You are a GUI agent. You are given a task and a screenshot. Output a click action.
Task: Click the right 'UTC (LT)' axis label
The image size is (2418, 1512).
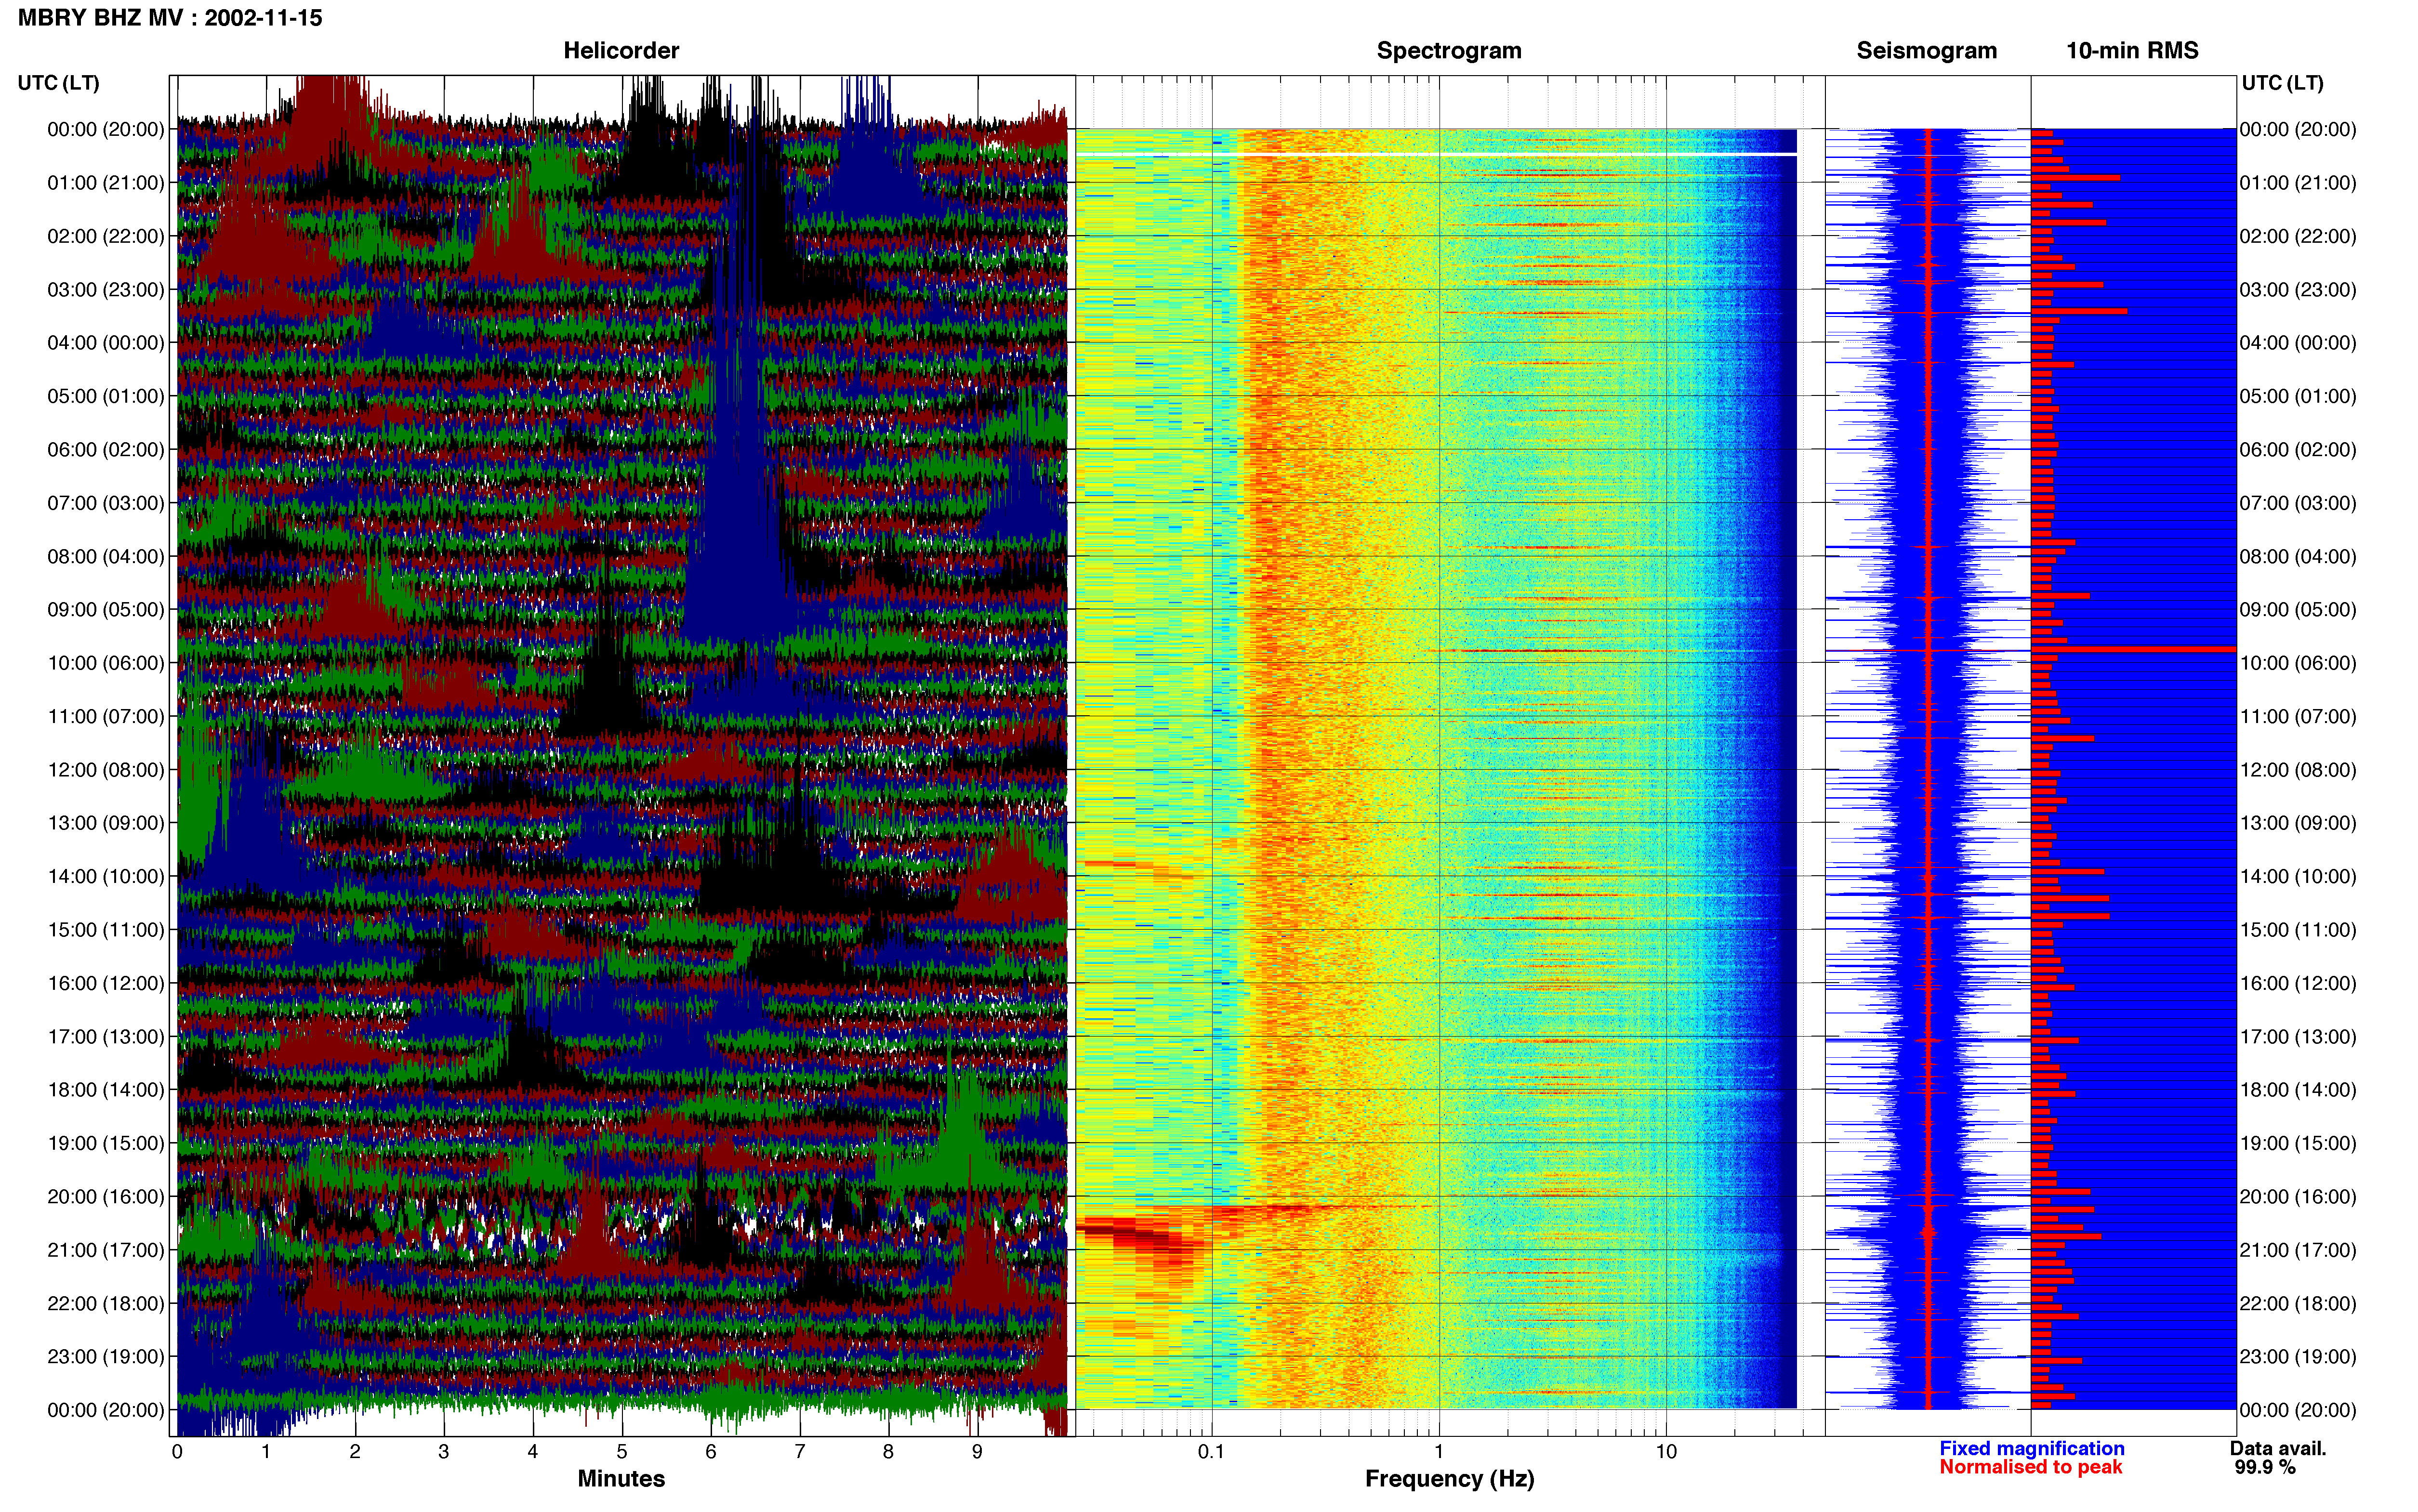[x=2282, y=83]
